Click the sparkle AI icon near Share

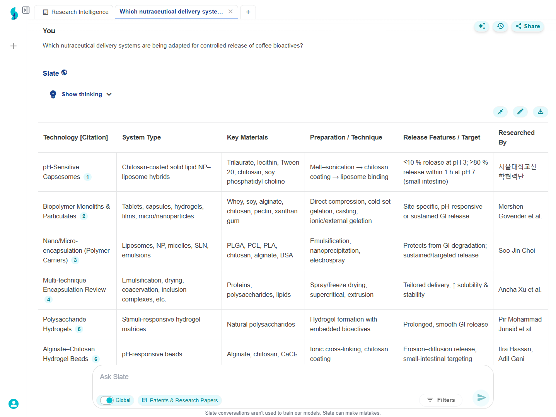pos(481,26)
